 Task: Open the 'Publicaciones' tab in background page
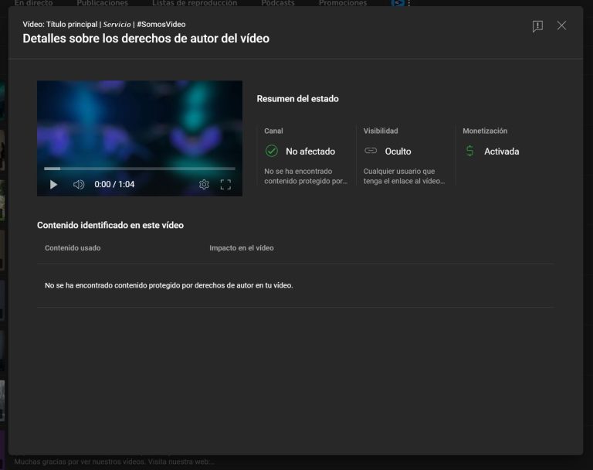pos(102,3)
